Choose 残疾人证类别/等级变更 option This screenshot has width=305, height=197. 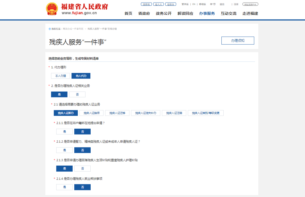pos(206,113)
